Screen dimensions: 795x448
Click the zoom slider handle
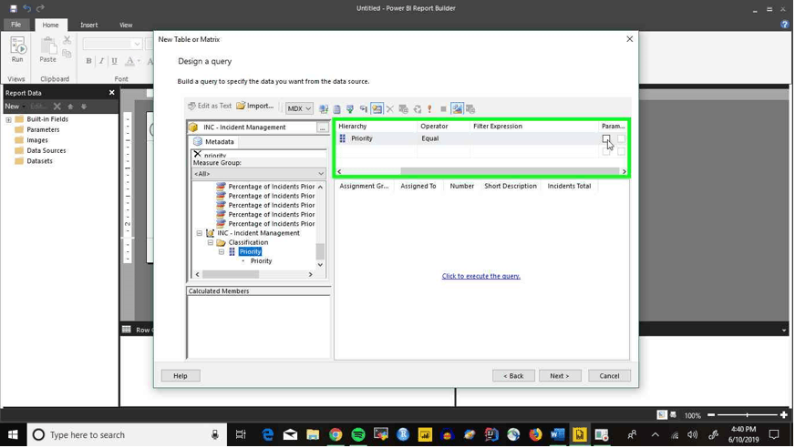(747, 415)
